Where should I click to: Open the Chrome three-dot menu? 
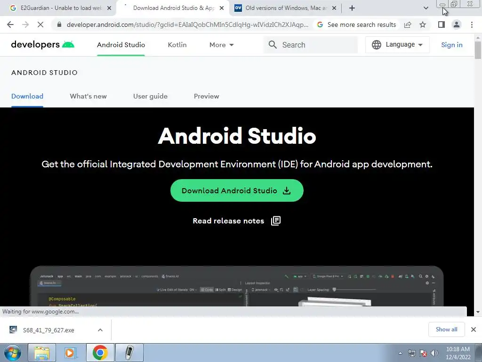(x=472, y=25)
